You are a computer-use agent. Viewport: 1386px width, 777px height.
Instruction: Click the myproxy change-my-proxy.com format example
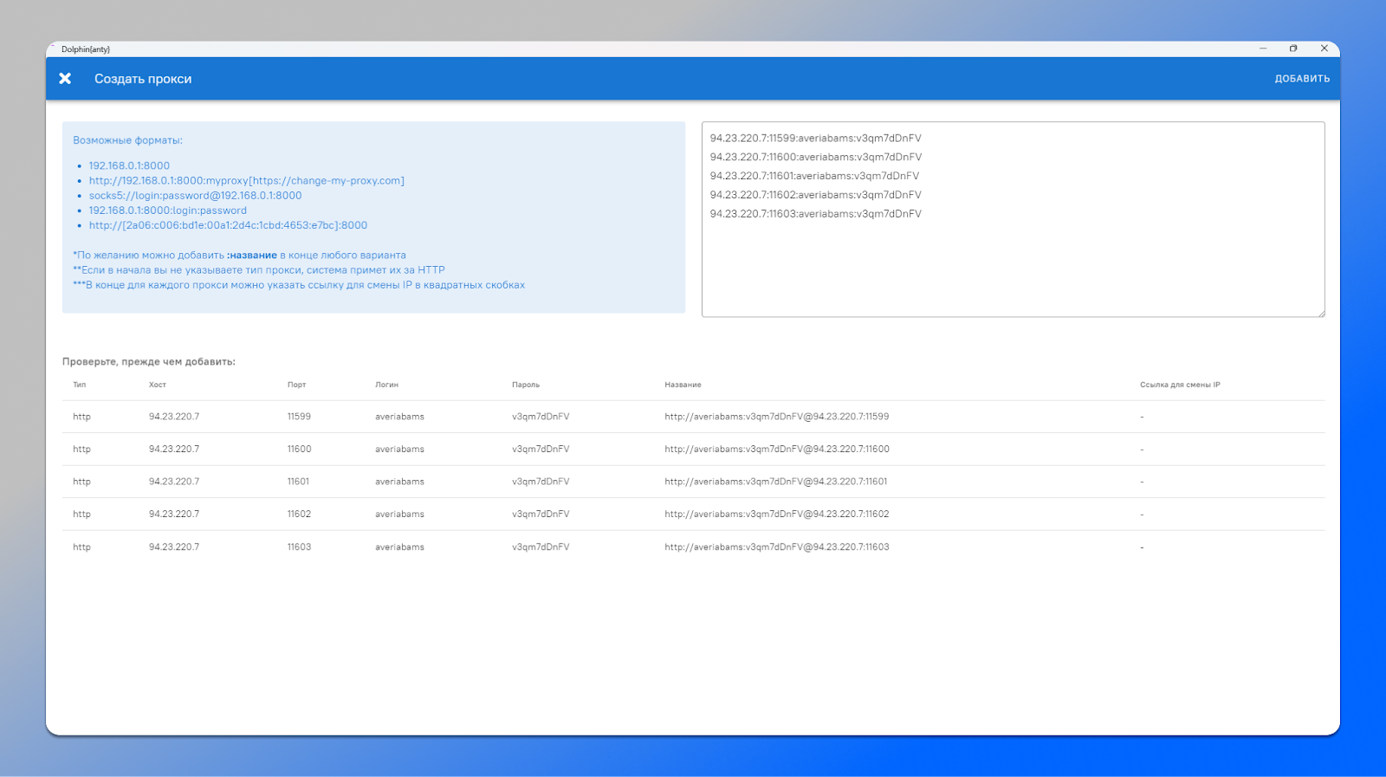coord(247,180)
